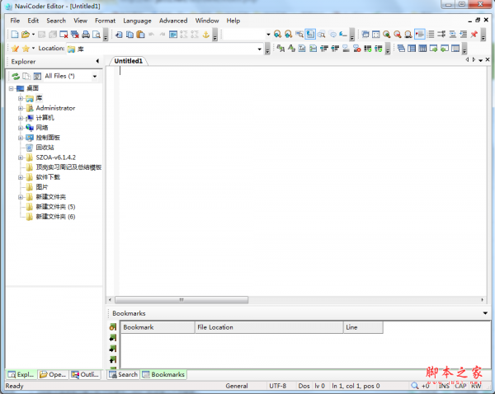Viewport: 495px width, 394px height.
Task: Open the Format menu
Action: tap(105, 21)
